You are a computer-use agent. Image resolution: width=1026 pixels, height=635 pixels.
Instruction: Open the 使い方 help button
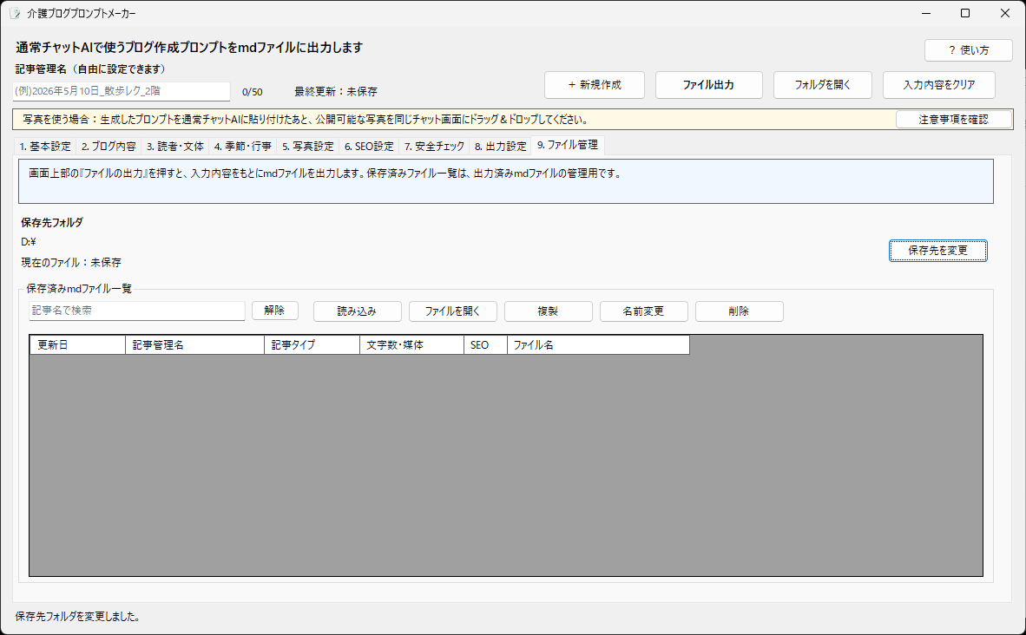click(x=969, y=50)
